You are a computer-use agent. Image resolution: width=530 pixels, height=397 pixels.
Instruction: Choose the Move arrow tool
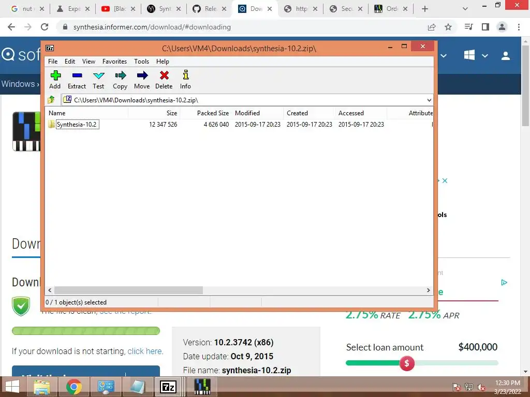[x=142, y=80]
